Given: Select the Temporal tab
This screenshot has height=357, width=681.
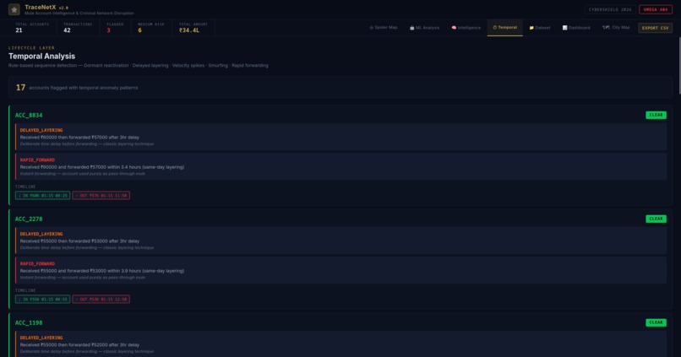Looking at the screenshot, I should point(504,28).
